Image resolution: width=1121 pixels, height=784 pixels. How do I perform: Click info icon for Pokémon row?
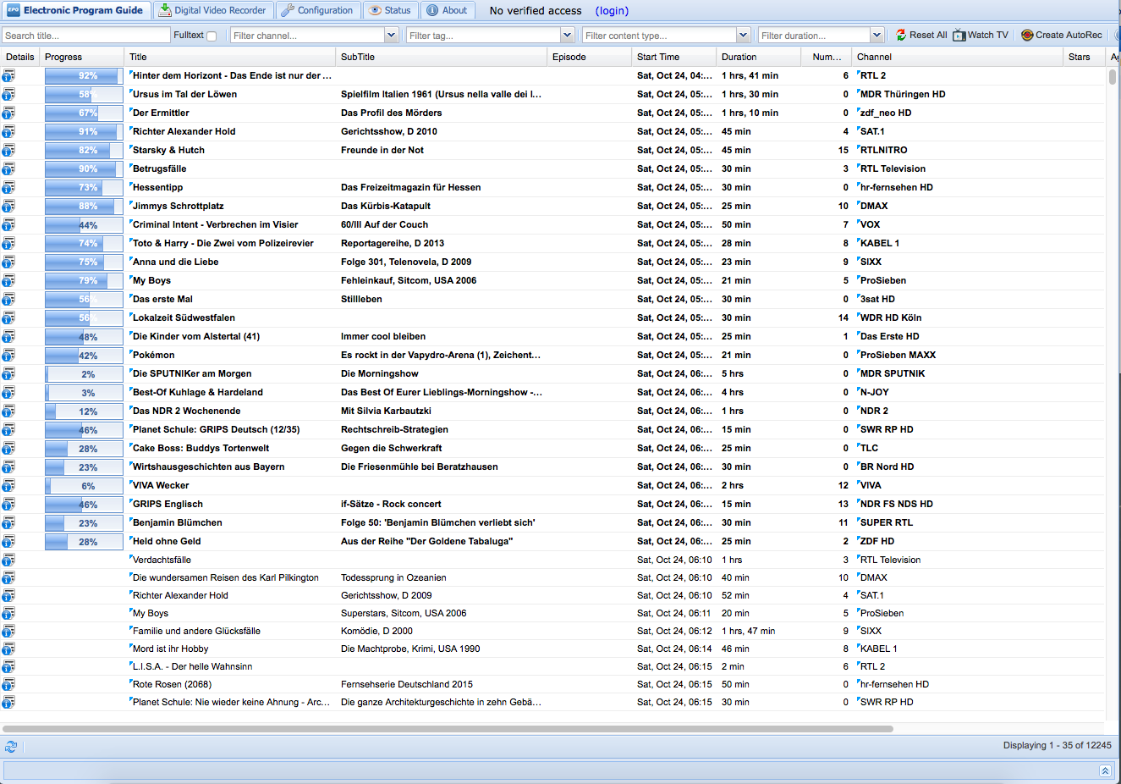click(8, 355)
